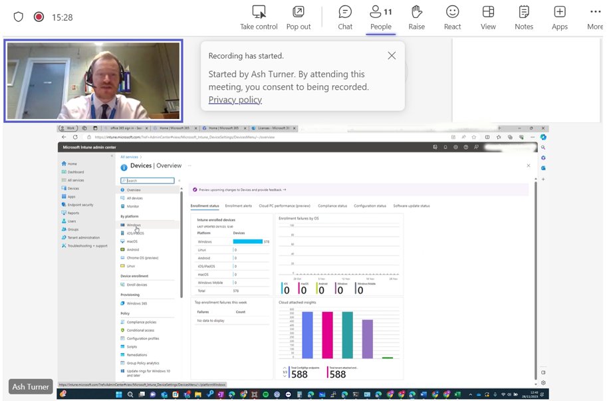This screenshot has width=611, height=401.
Task: Select Ash Turner's video thumbnail
Action: click(x=93, y=80)
